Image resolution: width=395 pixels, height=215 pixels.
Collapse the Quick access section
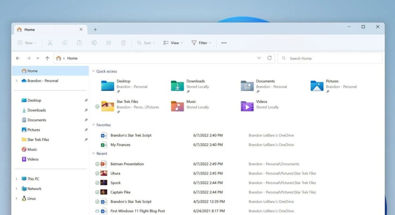click(94, 72)
